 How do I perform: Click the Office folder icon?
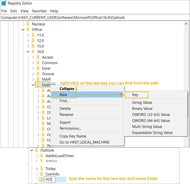point(28,29)
